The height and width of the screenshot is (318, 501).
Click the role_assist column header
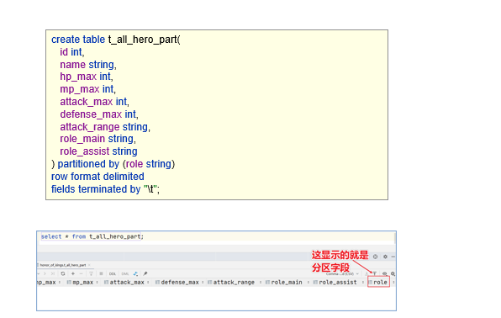335,282
